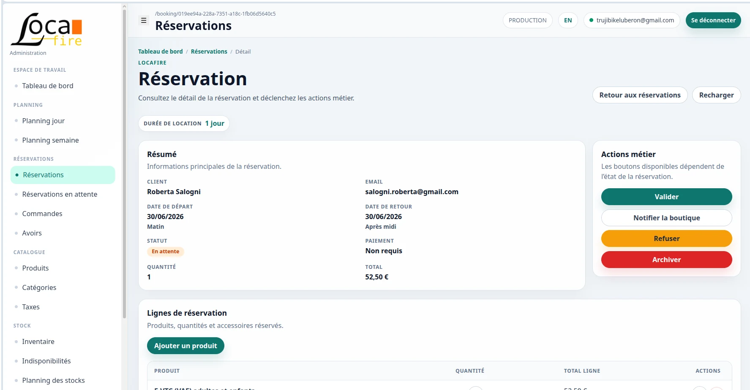The image size is (750, 390).
Task: Click Ajouter un produit
Action: point(185,346)
